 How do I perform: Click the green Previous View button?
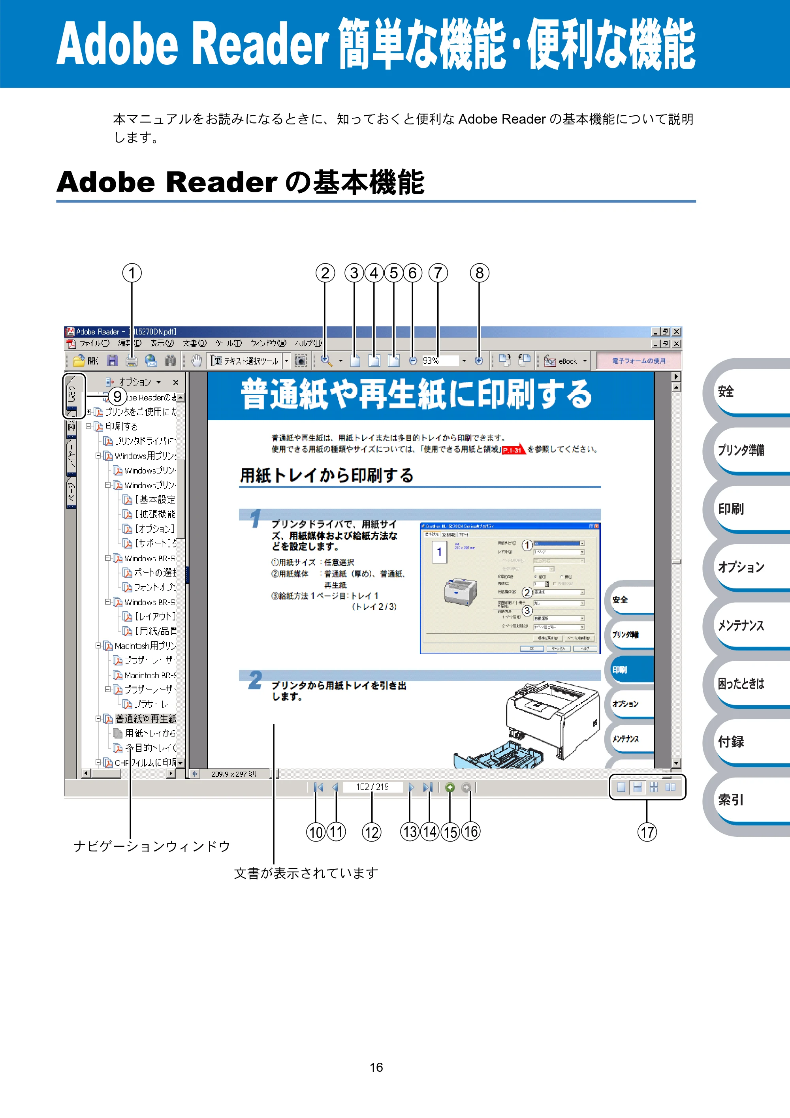[x=450, y=787]
